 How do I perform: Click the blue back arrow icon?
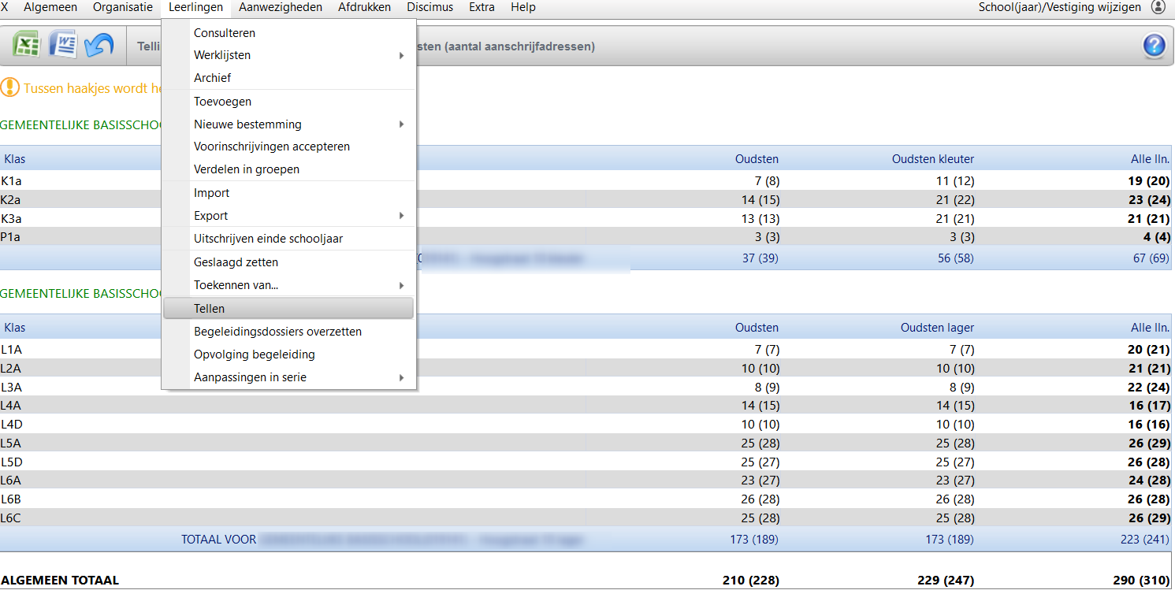pyautogui.click(x=99, y=44)
